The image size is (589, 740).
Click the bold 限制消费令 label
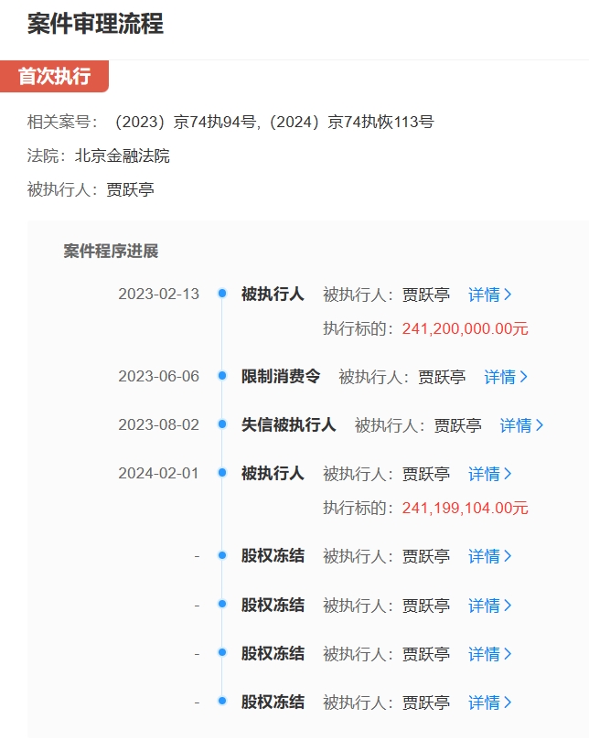tap(281, 376)
